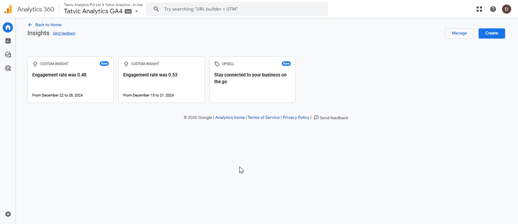518x224 pixels.
Task: Click the Analytics 360 logo
Action: coord(29,9)
